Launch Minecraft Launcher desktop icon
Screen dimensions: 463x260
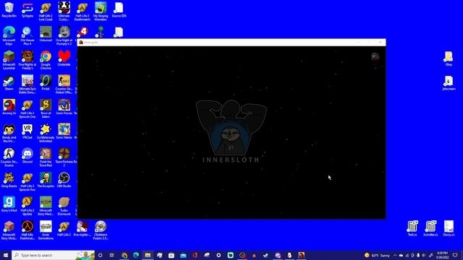[9, 60]
